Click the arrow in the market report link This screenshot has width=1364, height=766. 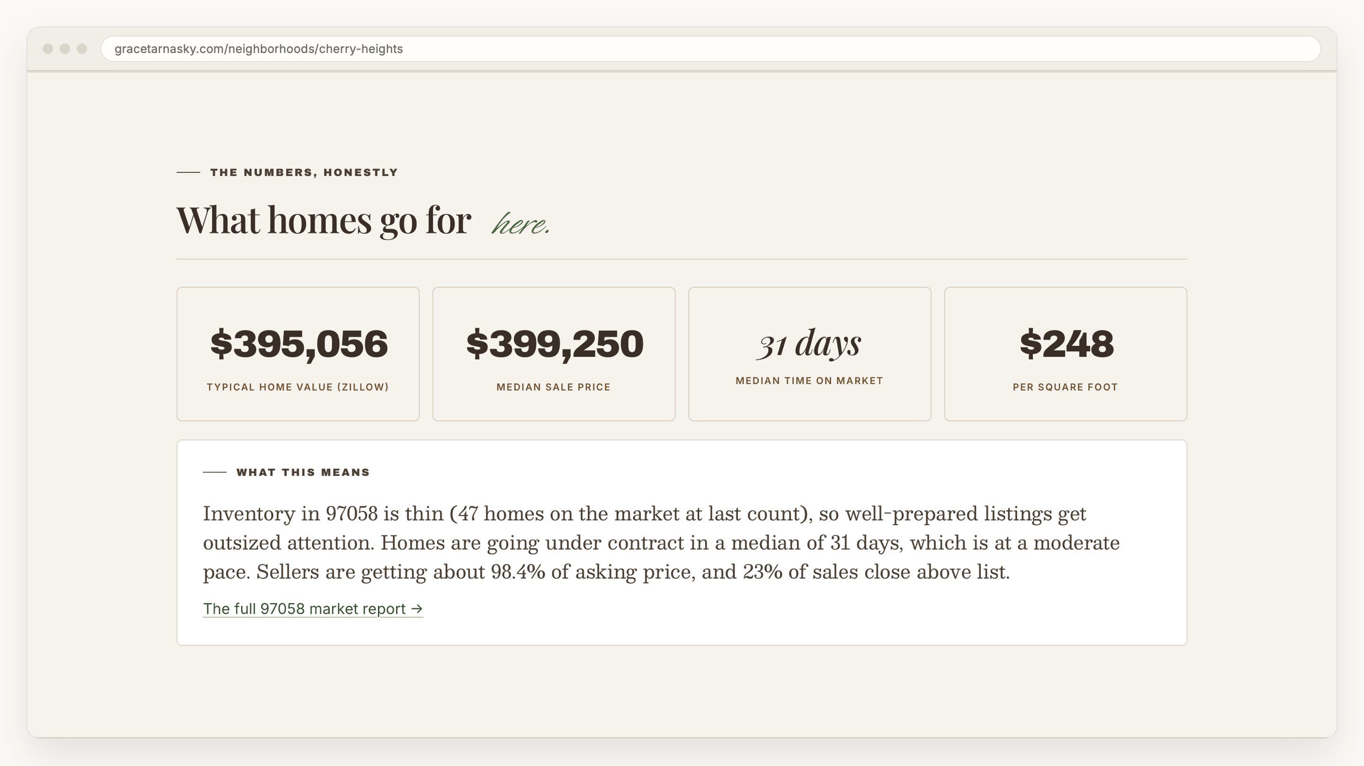pyautogui.click(x=417, y=609)
